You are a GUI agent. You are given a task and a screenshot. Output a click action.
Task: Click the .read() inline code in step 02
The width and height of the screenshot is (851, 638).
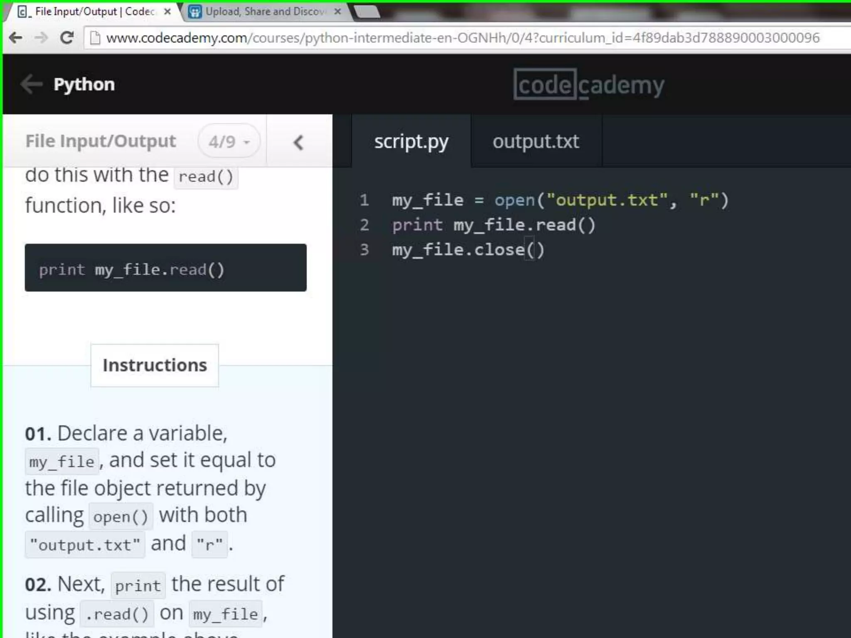[117, 614]
